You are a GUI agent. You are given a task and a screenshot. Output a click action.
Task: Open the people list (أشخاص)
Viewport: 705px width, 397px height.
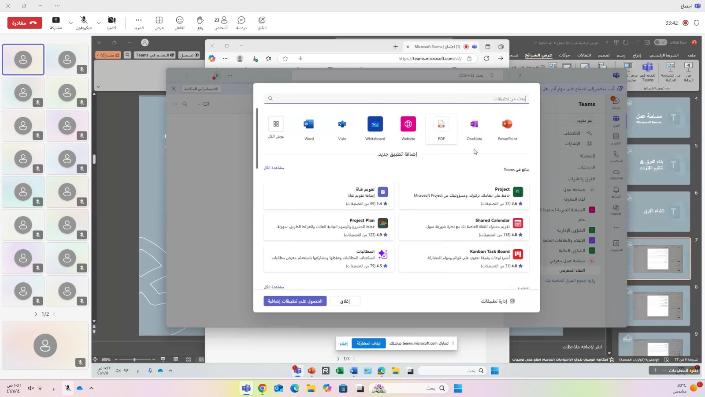221,23
